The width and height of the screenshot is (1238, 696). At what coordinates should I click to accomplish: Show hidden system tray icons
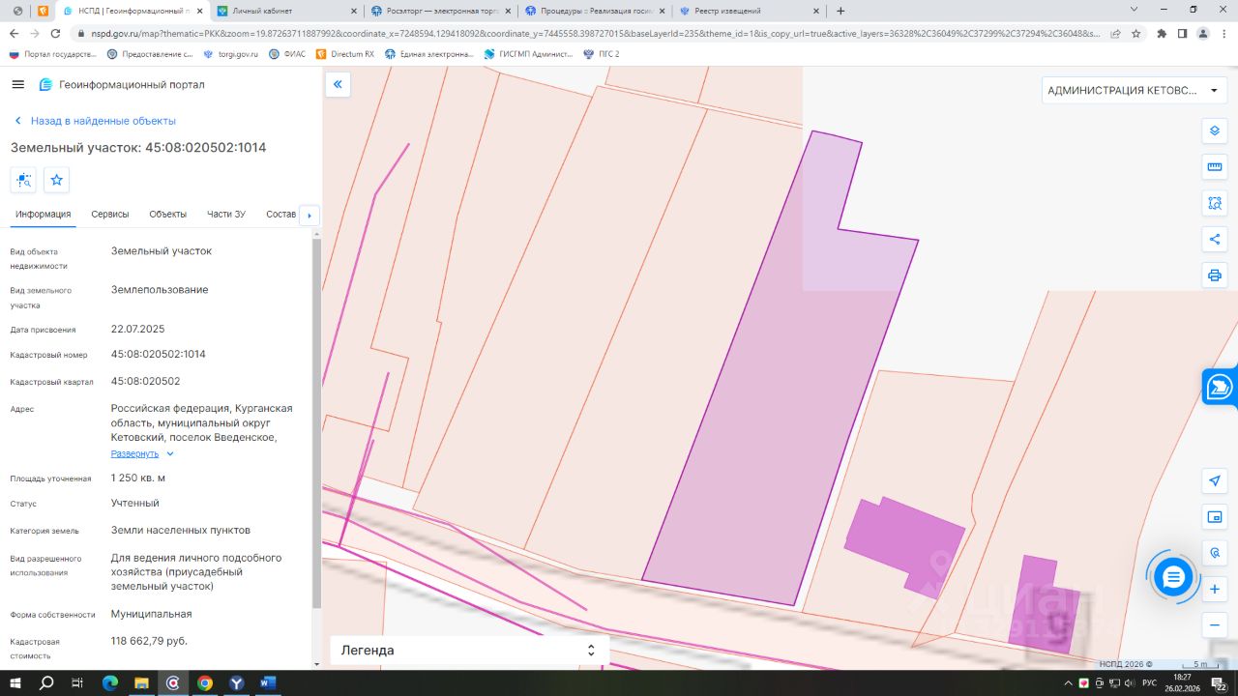pos(1070,683)
